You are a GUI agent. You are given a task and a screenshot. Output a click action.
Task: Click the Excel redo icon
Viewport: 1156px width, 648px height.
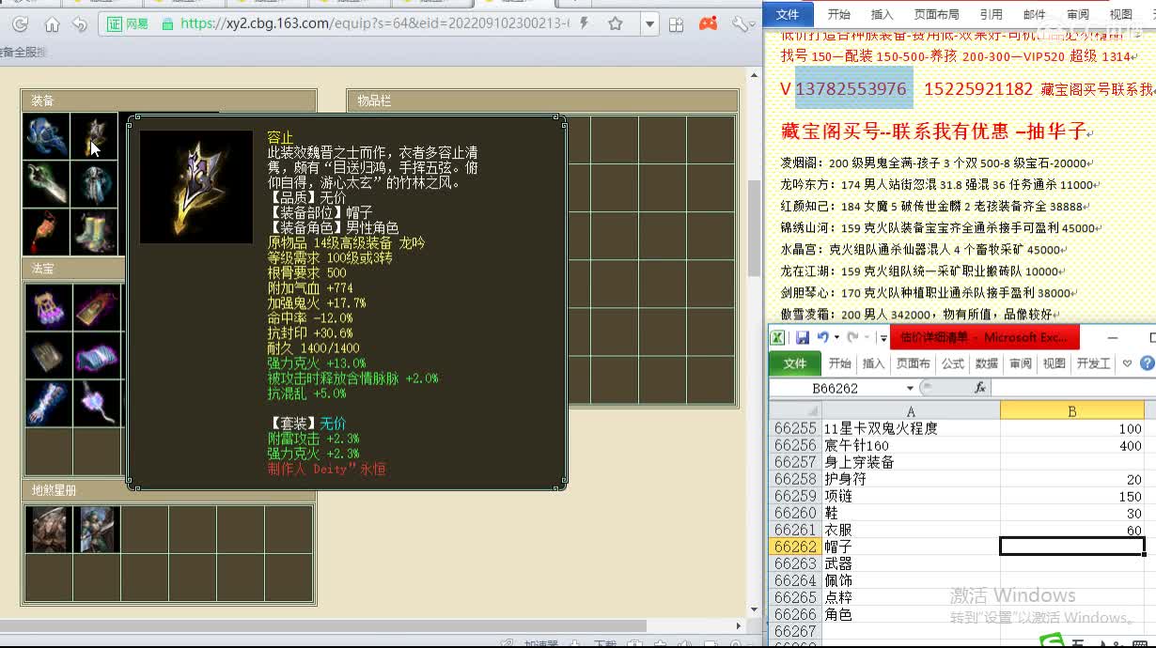point(851,337)
